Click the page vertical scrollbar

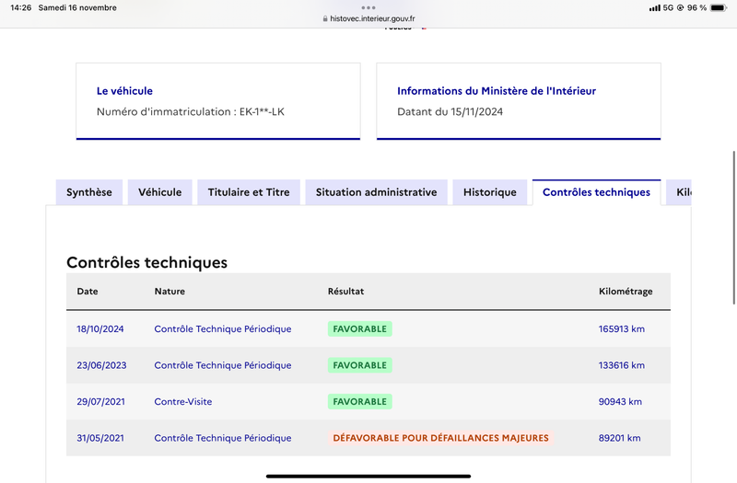[x=733, y=227]
